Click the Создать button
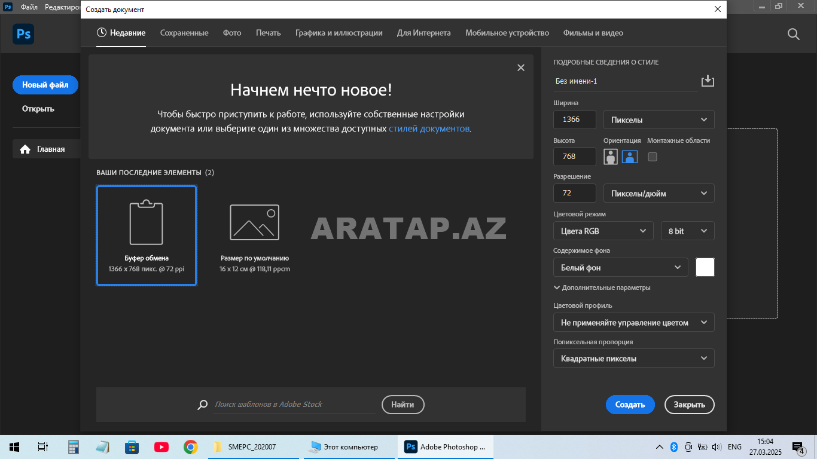 630,405
